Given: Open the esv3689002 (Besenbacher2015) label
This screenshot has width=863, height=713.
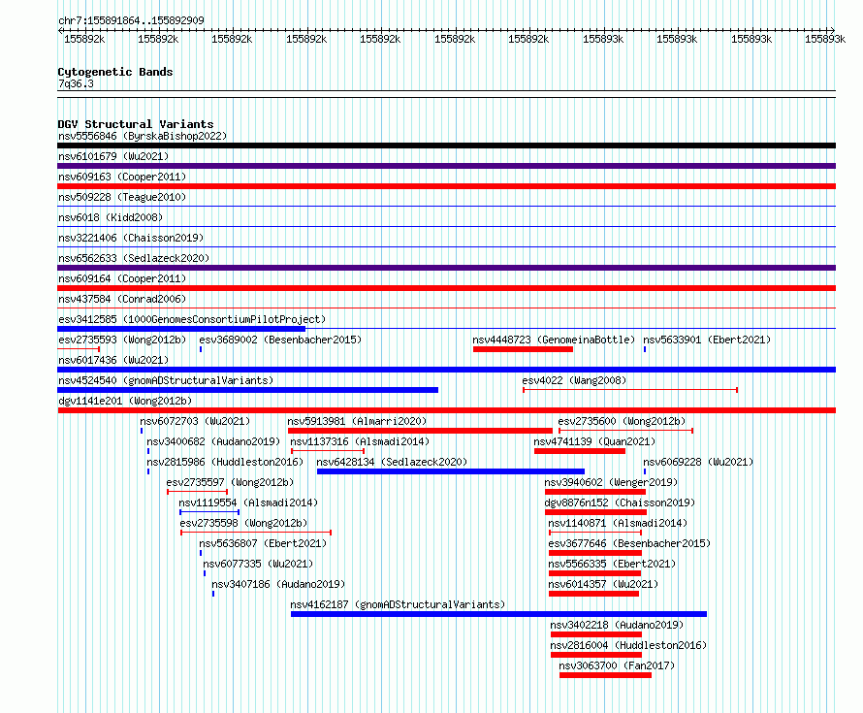Looking at the screenshot, I should pos(280,340).
